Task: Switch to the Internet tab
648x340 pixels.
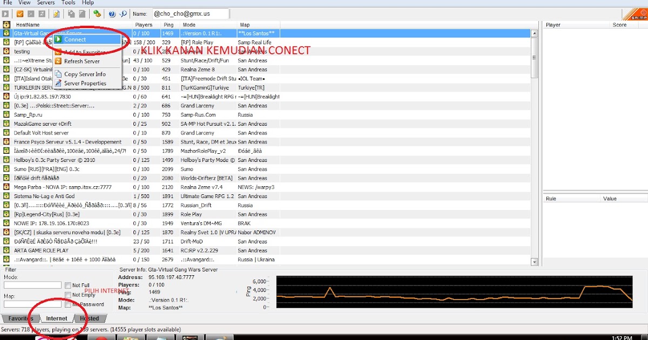Action: (x=56, y=318)
